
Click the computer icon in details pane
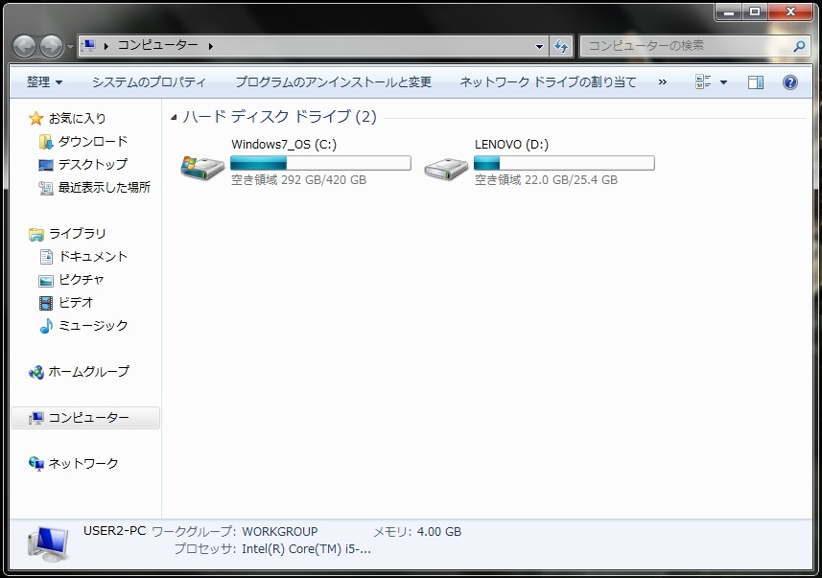pyautogui.click(x=48, y=543)
